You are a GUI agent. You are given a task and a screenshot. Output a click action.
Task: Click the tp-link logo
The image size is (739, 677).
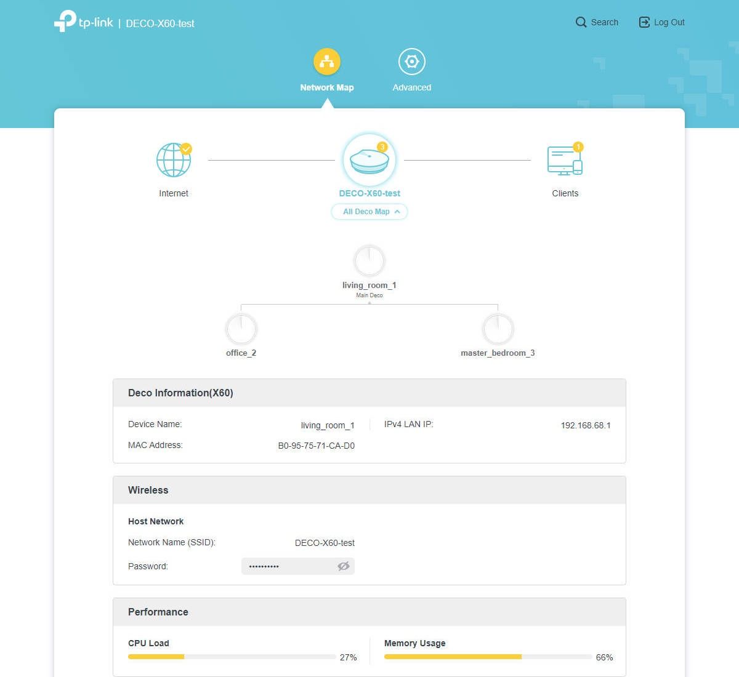click(84, 22)
